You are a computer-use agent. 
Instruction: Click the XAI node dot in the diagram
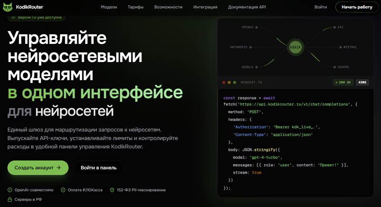(335, 27)
